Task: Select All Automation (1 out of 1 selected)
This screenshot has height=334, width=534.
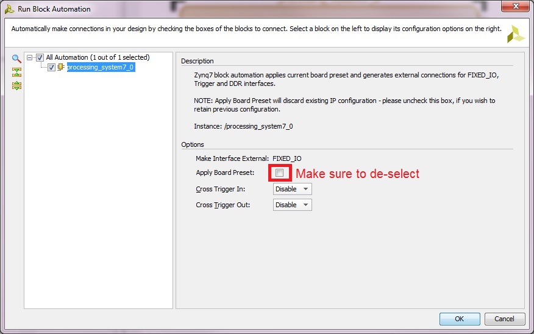Action: point(98,57)
